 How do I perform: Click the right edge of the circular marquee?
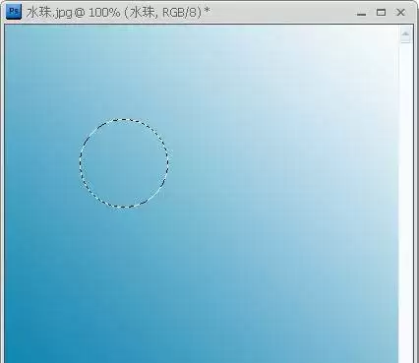coord(168,163)
